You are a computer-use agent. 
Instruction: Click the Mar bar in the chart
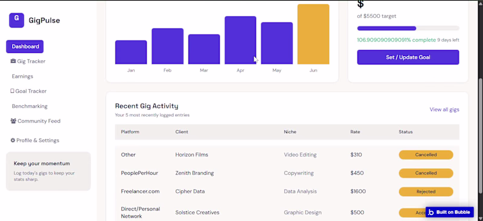(204, 49)
